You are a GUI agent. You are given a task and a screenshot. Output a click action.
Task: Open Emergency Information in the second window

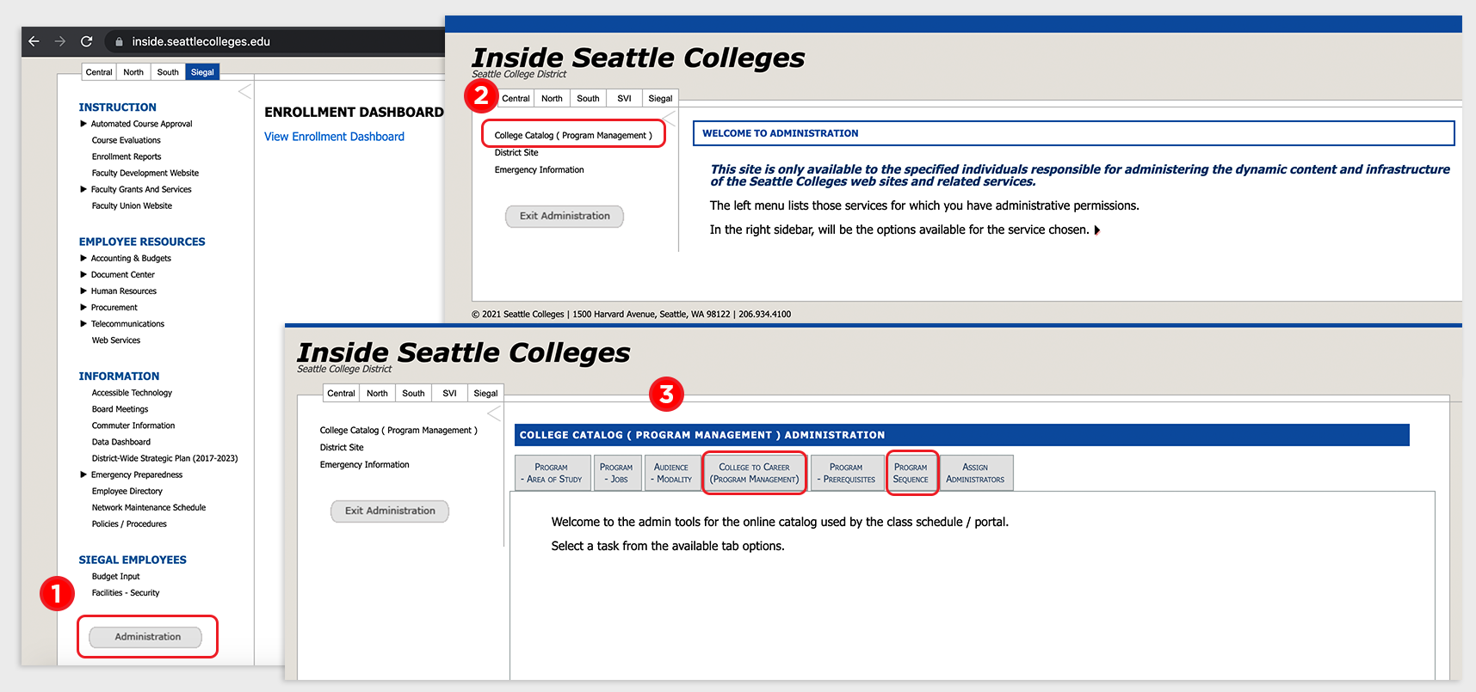[x=539, y=169]
